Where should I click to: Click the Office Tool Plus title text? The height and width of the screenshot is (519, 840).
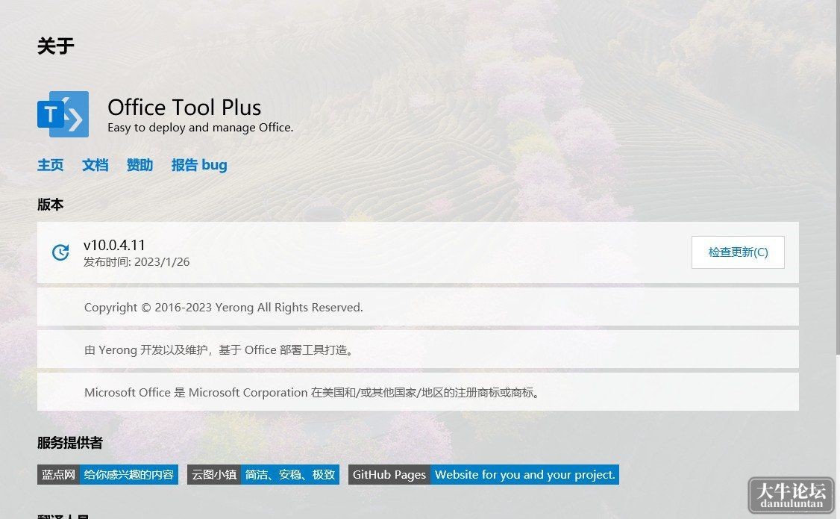pyautogui.click(x=184, y=108)
